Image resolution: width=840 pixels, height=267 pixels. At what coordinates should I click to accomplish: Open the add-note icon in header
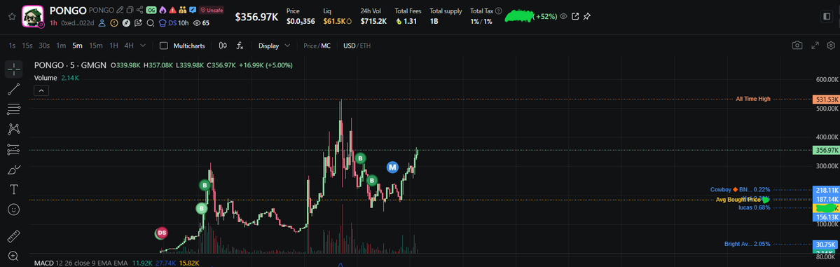pos(138,23)
